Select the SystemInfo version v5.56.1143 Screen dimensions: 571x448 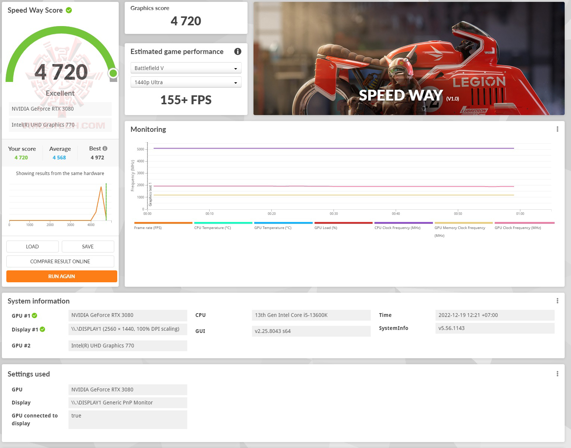[x=495, y=328]
